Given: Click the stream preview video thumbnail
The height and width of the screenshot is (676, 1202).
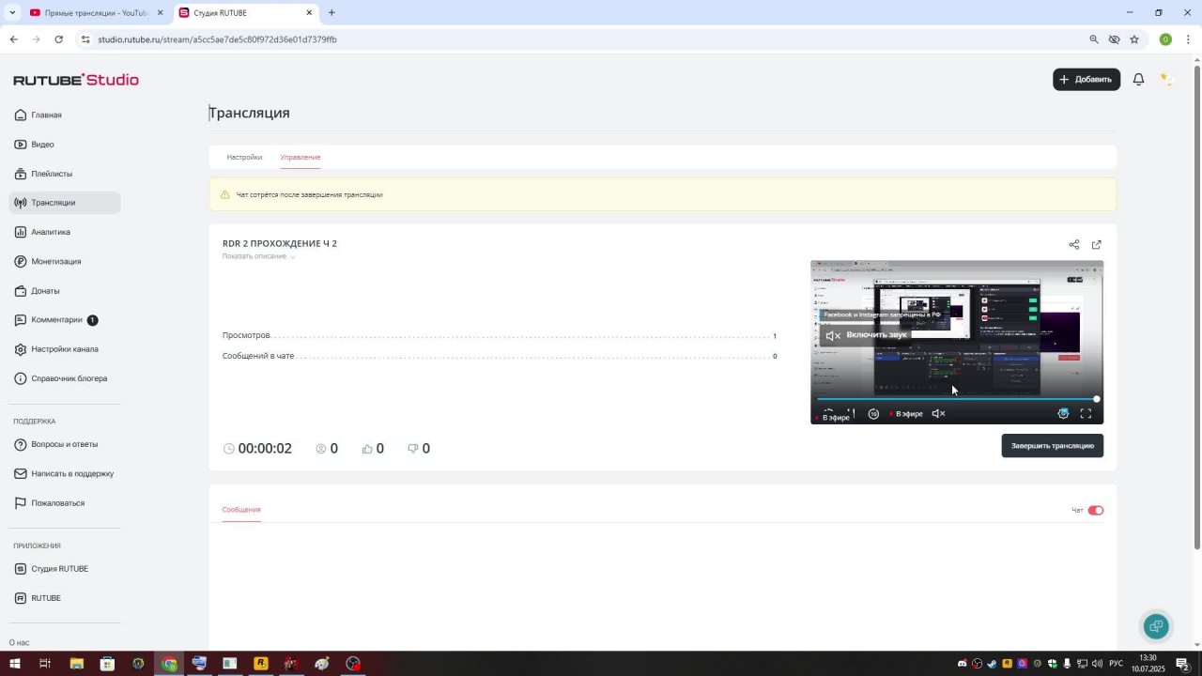Looking at the screenshot, I should click(957, 343).
